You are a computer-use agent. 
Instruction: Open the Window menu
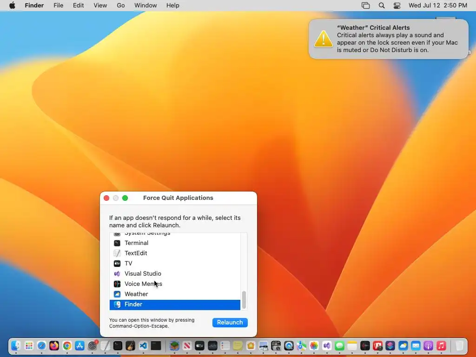(145, 6)
